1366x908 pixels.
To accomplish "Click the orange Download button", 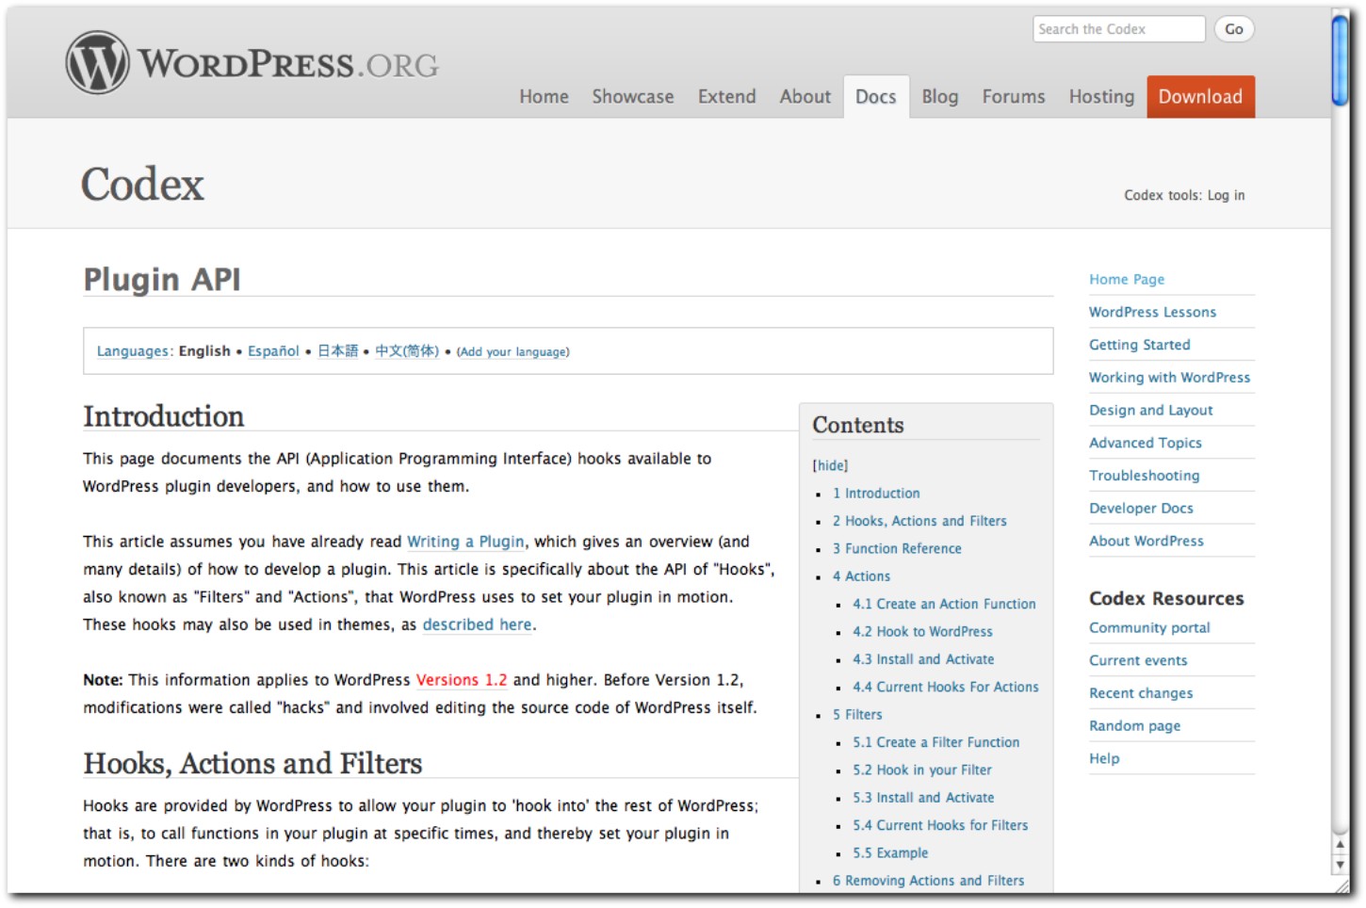I will 1200,96.
